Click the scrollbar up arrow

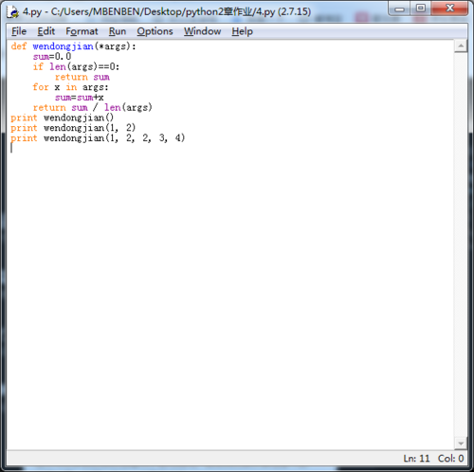pos(461,46)
